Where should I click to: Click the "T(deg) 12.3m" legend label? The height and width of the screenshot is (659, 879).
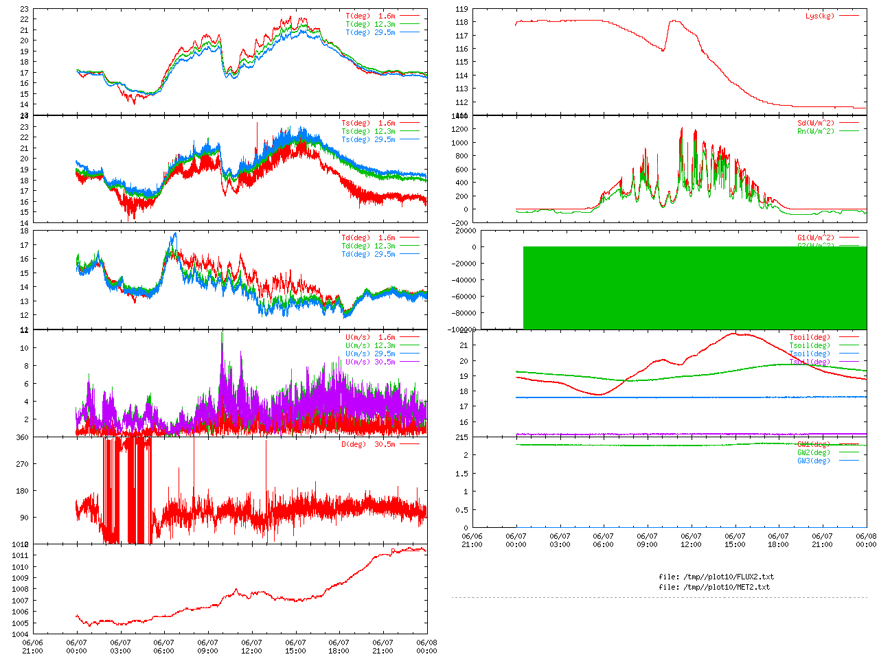click(x=371, y=24)
